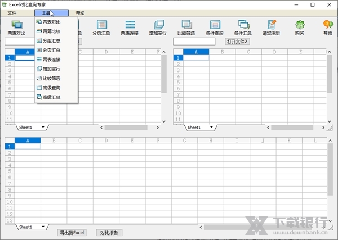Choose 两簿比较 from the 工具 menu
The height and width of the screenshot is (240, 338).
[x=51, y=31]
